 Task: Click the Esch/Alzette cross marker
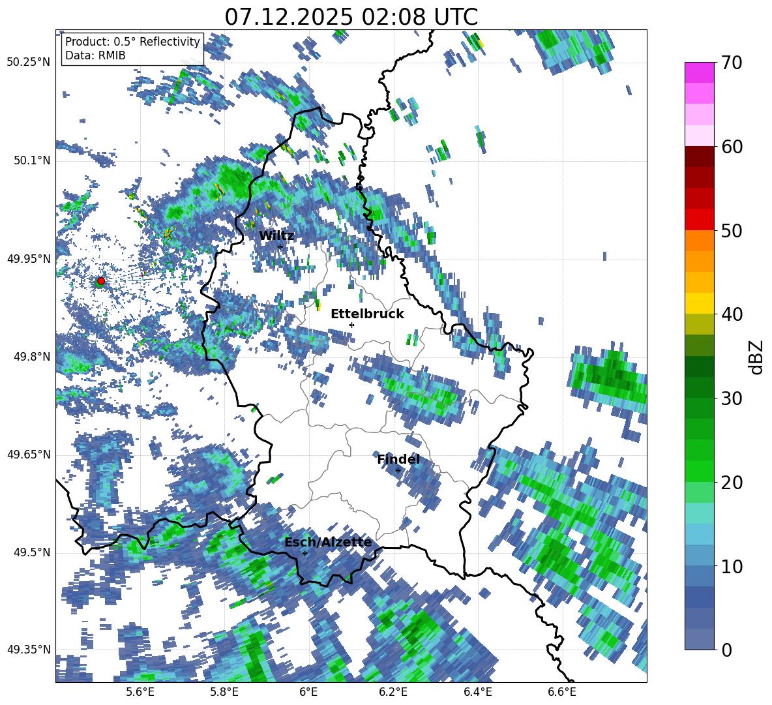pos(304,553)
